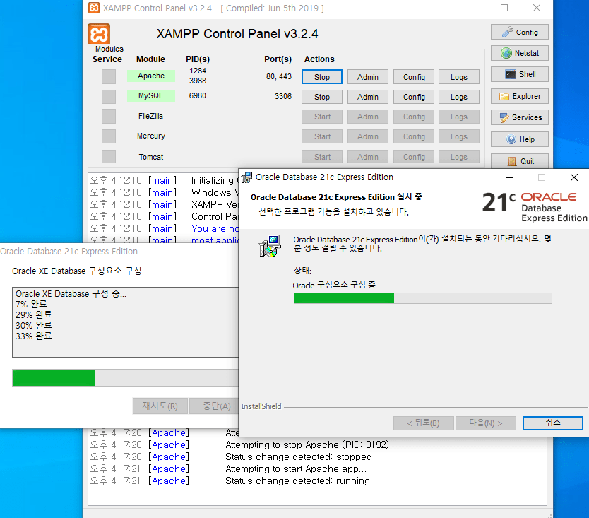Toggle the FileZilla service checkbox
The width and height of the screenshot is (589, 518).
click(109, 116)
